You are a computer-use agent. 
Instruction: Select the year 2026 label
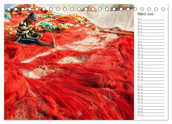coord(150,14)
